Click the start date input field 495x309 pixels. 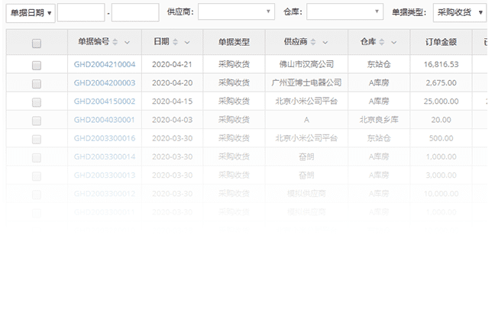[x=81, y=13]
